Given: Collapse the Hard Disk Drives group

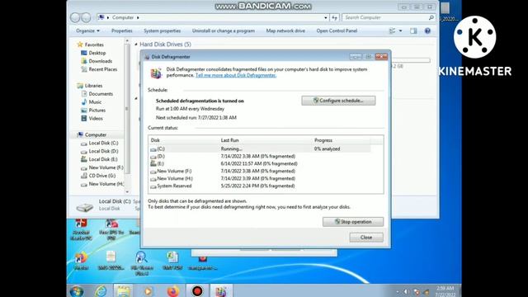Looking at the screenshot, I should click(x=136, y=44).
